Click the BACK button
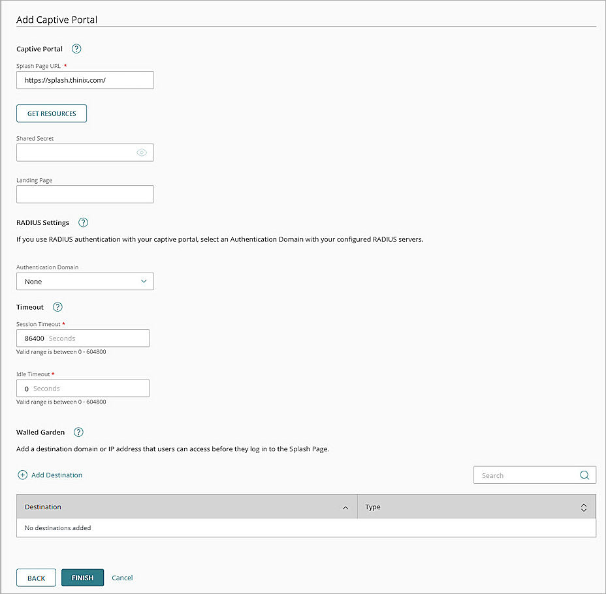Screen dimensions: 606x594 [36, 578]
